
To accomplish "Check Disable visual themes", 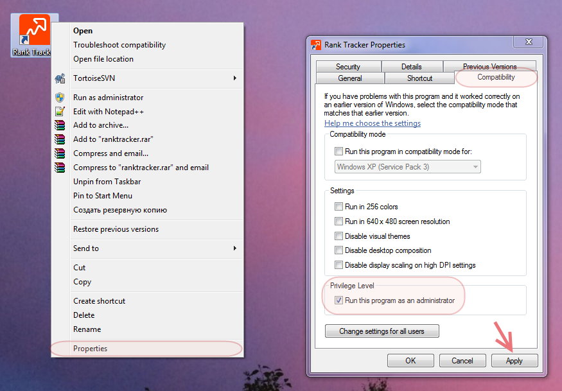I will pyautogui.click(x=338, y=236).
